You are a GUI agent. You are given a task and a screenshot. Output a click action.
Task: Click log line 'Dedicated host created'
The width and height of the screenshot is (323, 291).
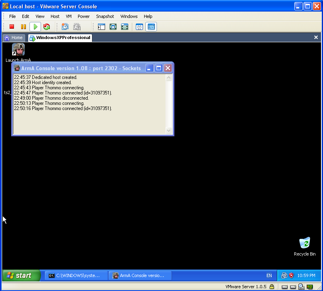(x=45, y=77)
